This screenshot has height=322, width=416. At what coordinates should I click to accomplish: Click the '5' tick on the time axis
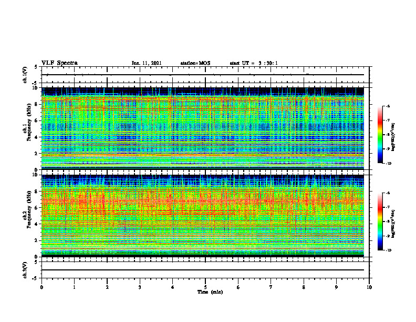click(205, 287)
